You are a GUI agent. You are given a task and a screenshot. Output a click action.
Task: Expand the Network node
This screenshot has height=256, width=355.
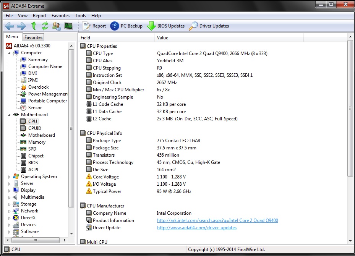(x=9, y=211)
